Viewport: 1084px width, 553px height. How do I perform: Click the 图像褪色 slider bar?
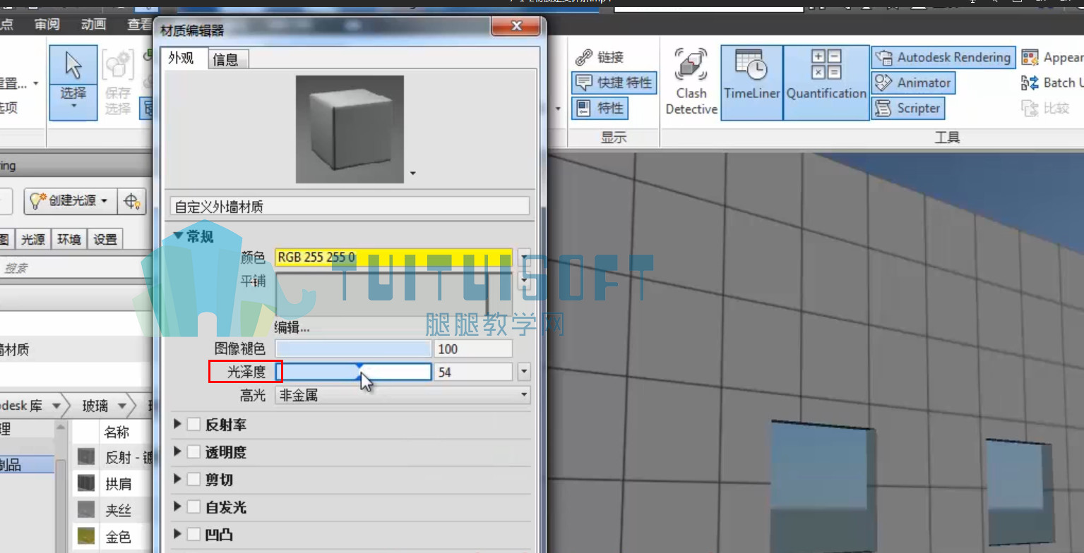coord(353,348)
